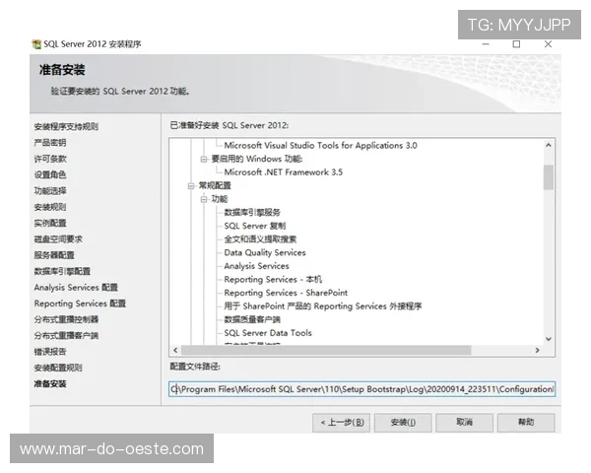Select the 服务器配置 step
Screen dimensions: 591x473
tap(54, 255)
